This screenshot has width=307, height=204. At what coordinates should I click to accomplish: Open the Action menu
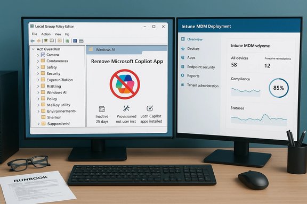pos(46,34)
